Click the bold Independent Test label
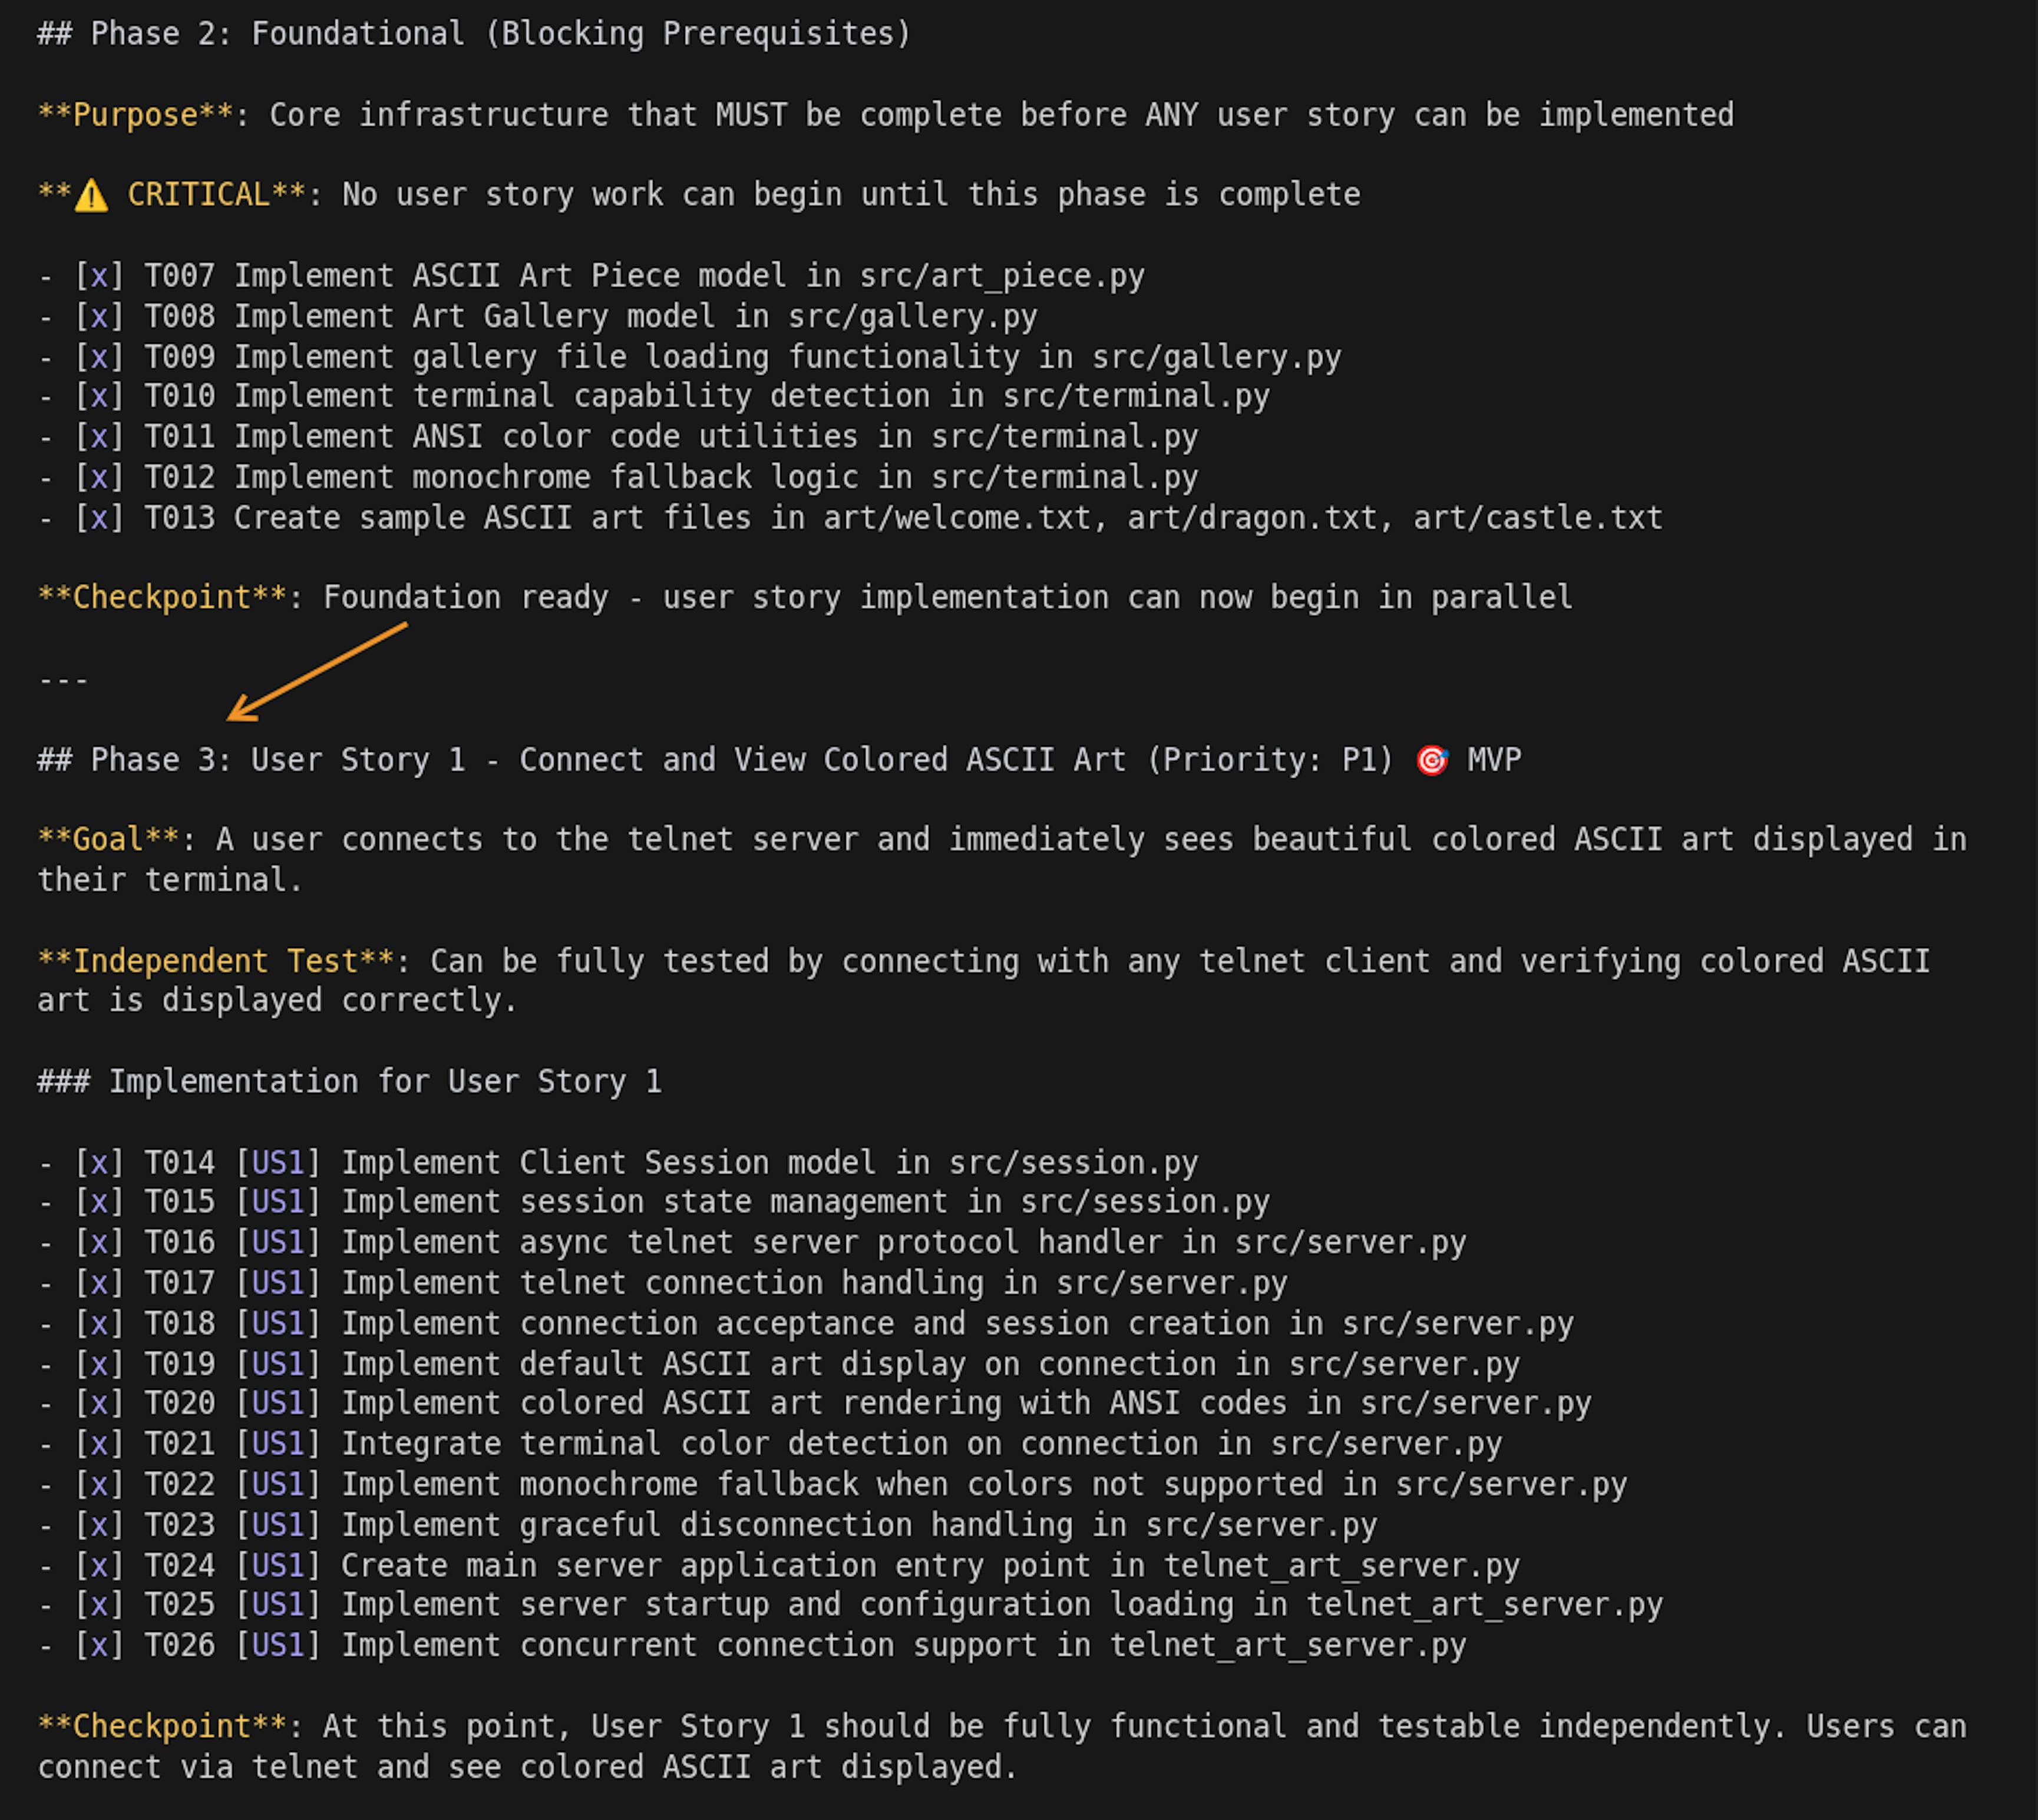The height and width of the screenshot is (1820, 2038). (x=215, y=961)
